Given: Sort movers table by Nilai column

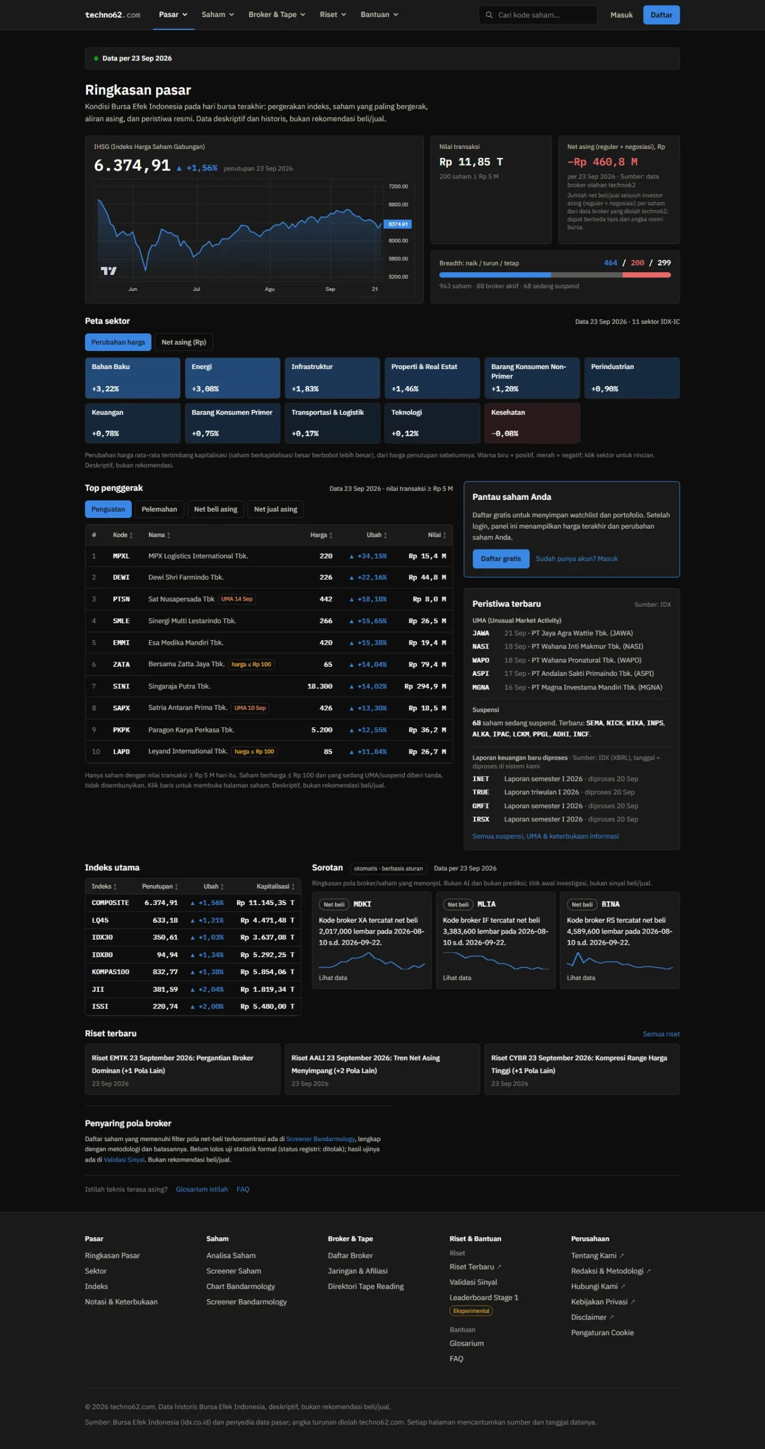Looking at the screenshot, I should coord(437,535).
